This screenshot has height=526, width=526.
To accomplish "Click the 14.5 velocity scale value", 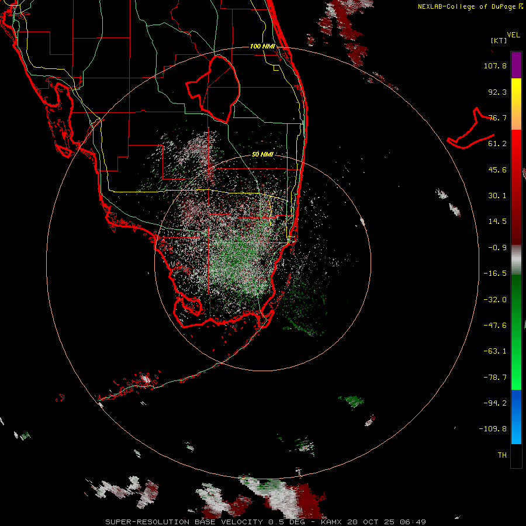I will [x=497, y=222].
